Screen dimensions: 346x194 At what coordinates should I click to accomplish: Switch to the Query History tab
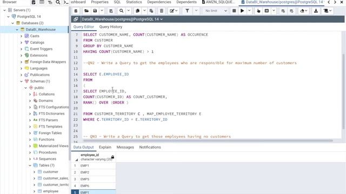(x=110, y=27)
